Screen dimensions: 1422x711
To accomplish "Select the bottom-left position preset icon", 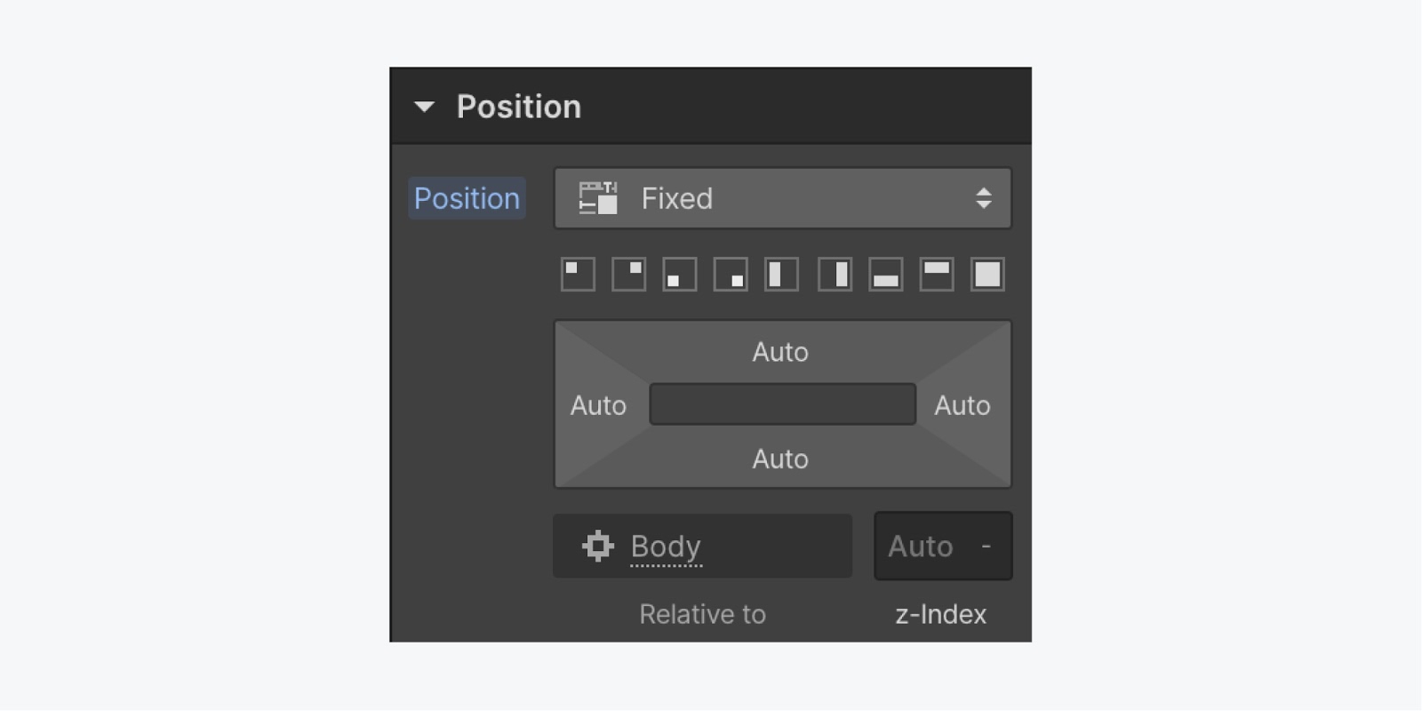I will [x=680, y=275].
